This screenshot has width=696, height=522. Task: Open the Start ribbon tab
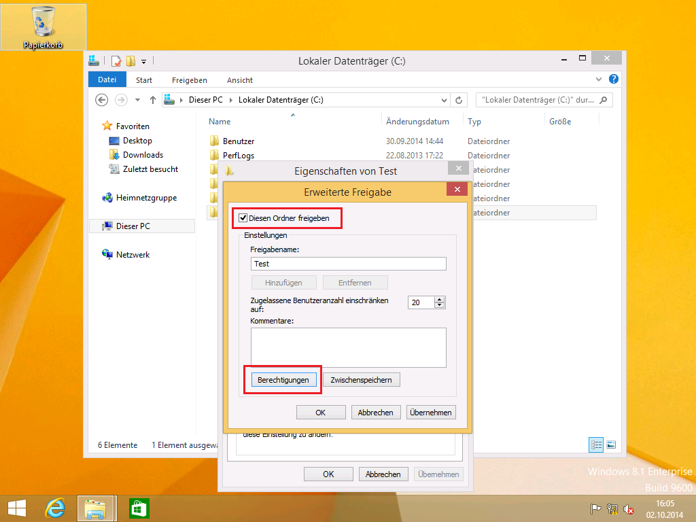(144, 80)
